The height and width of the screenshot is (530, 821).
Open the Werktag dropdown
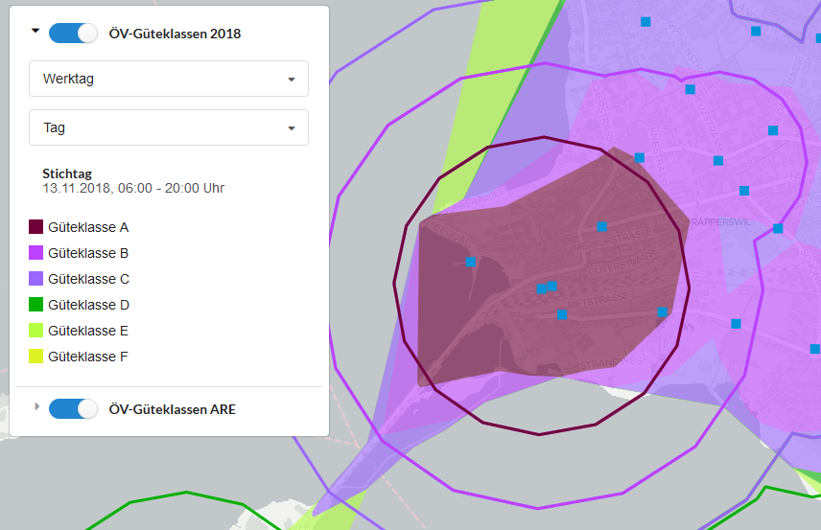click(169, 79)
